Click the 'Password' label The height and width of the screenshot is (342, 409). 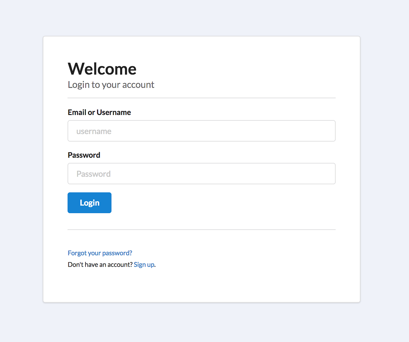84,155
